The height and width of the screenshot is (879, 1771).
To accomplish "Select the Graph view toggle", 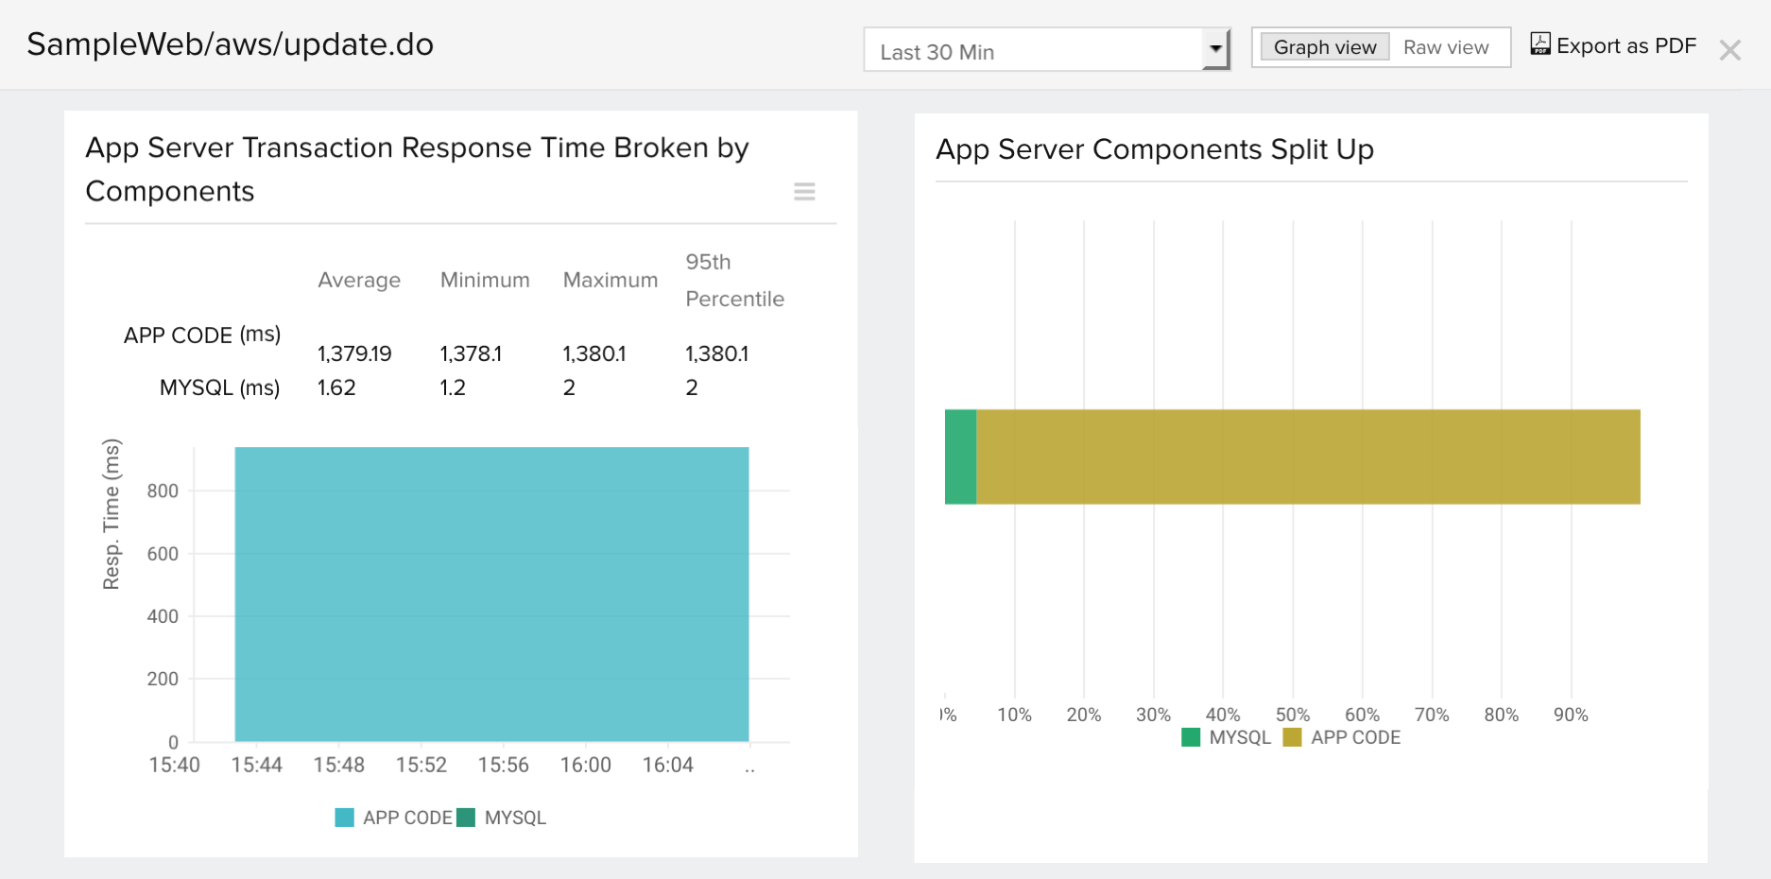I will pyautogui.click(x=1324, y=47).
